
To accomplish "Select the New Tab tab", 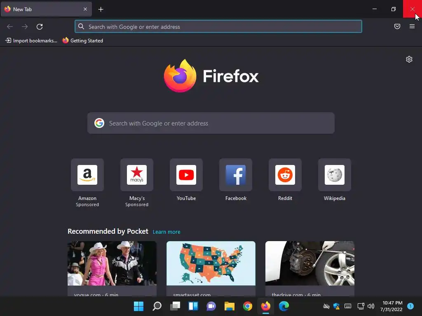I will coord(46,9).
